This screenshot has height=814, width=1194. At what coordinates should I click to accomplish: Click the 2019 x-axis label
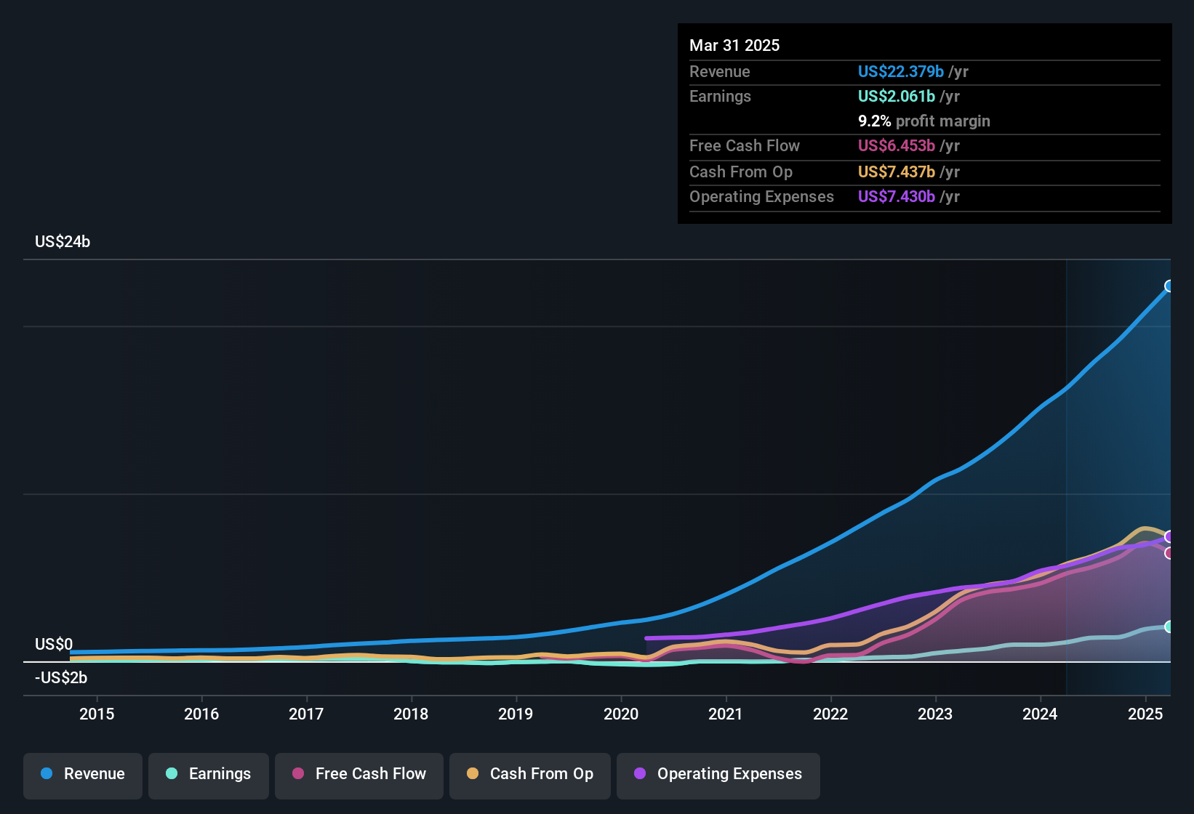point(516,714)
